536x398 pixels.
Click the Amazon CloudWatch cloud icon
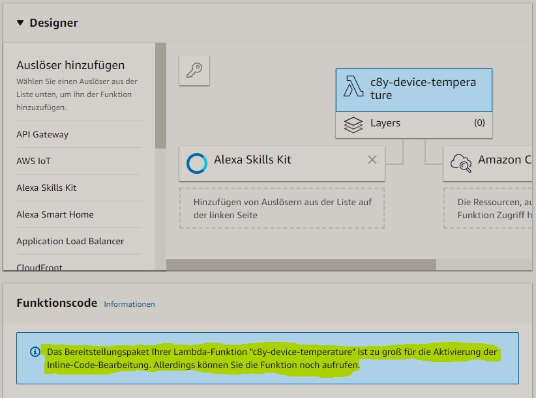(461, 162)
